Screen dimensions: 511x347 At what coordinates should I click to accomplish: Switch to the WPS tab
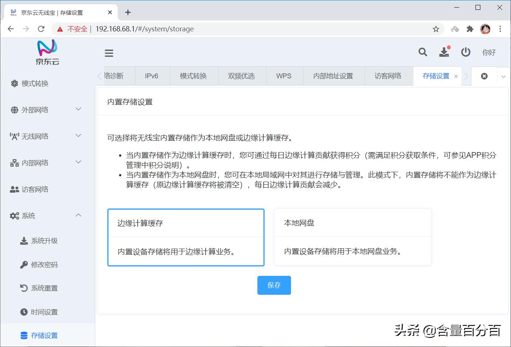(x=284, y=76)
